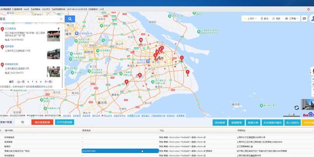Image resolution: width=314 pixels, height=157 pixels.
Task: Open the third result's storefront photo
Action: 53,72
